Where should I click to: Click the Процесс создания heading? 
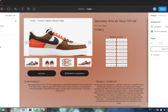[107, 81]
